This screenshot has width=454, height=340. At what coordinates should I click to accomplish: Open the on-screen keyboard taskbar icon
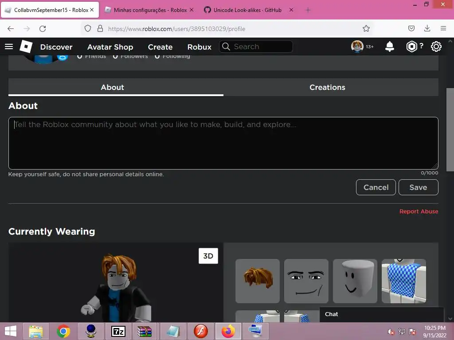tap(255, 331)
